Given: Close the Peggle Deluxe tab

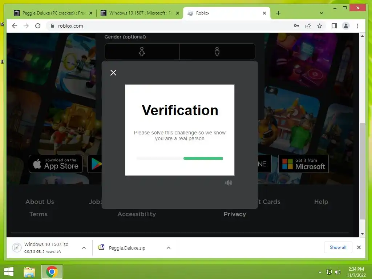Looking at the screenshot, I should 90,13.
